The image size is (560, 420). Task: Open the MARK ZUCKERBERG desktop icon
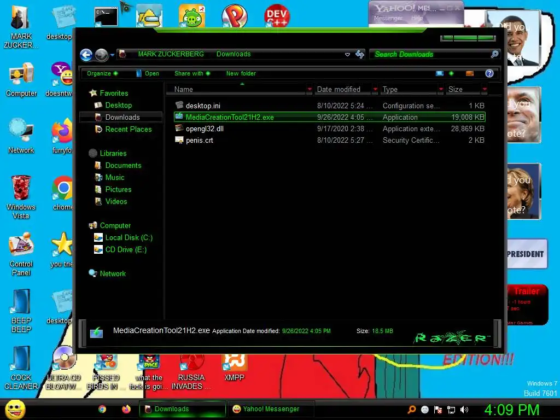coord(21,27)
